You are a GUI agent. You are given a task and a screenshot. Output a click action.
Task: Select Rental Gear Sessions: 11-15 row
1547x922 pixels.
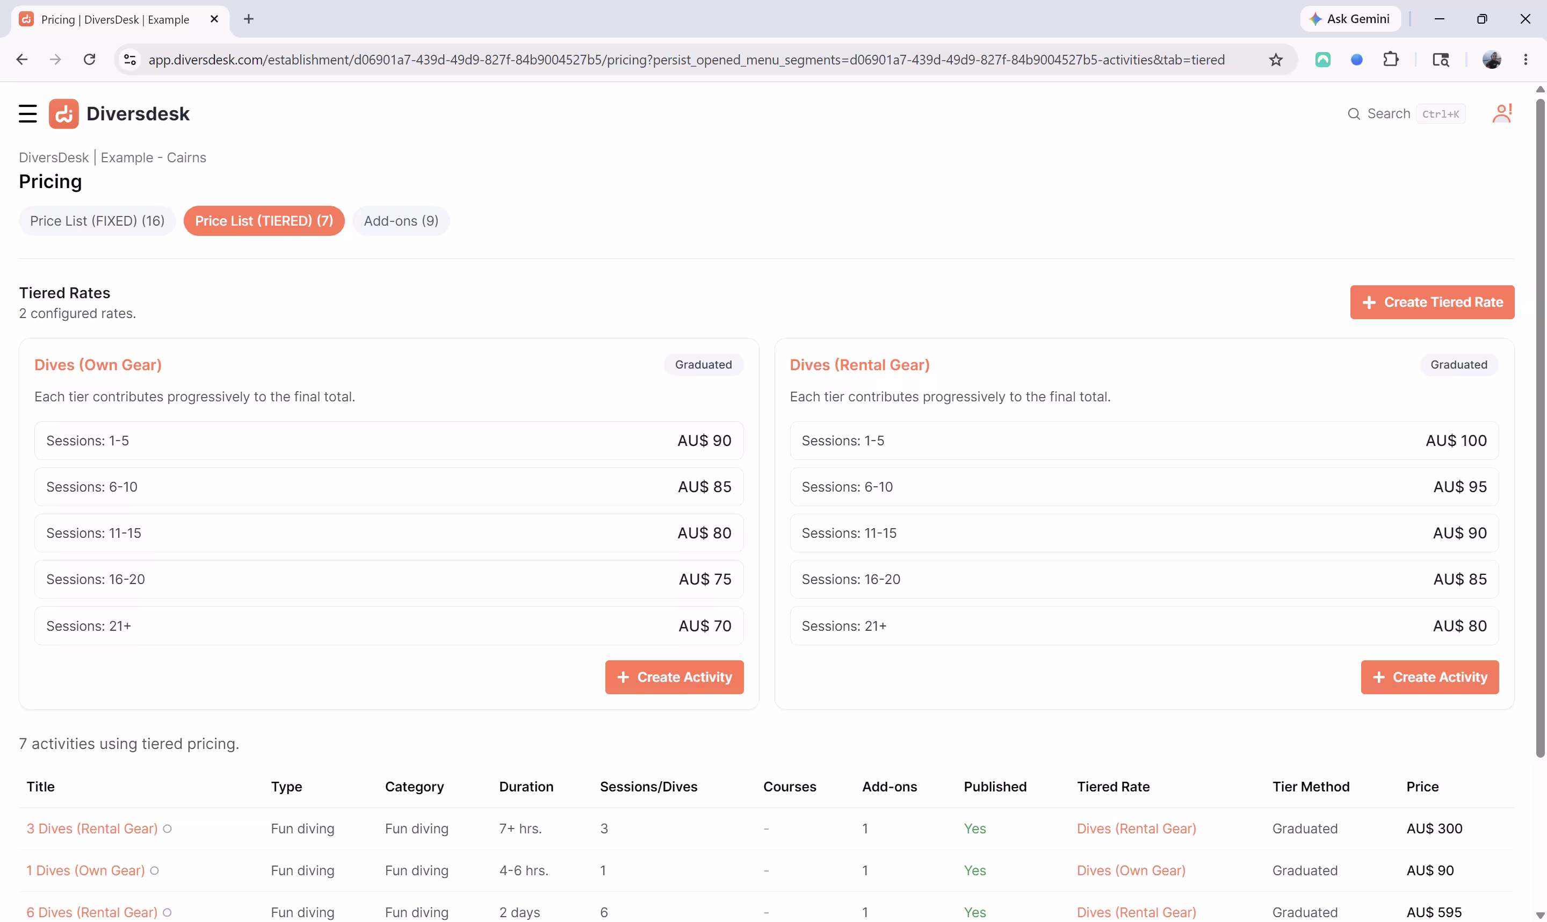point(1144,533)
